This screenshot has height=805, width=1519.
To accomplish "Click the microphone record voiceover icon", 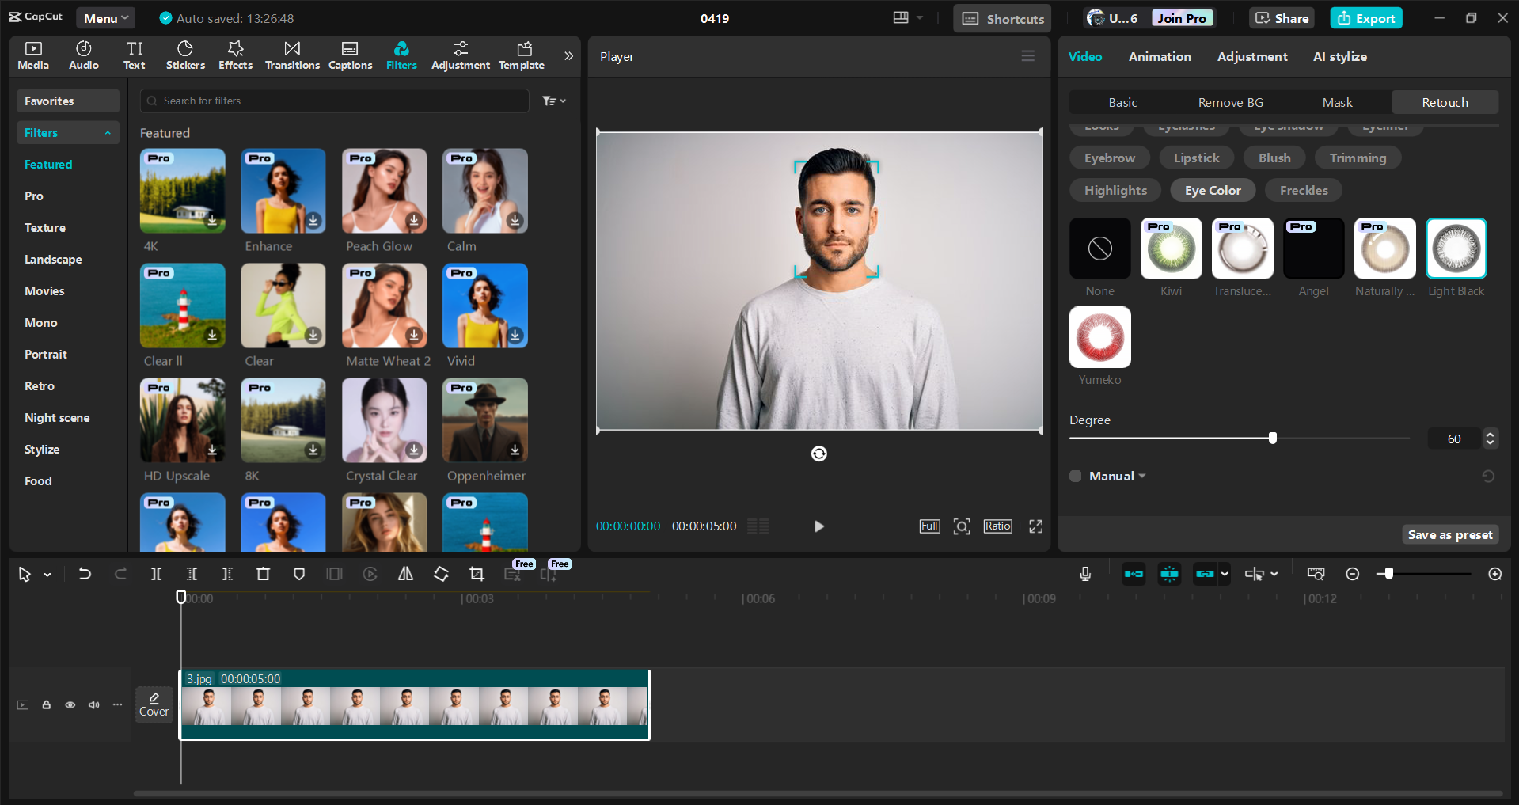I will click(1085, 574).
